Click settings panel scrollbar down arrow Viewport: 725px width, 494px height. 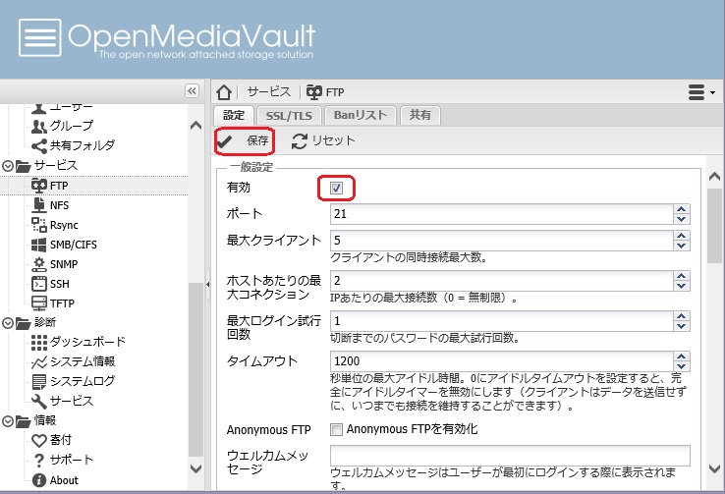[715, 468]
